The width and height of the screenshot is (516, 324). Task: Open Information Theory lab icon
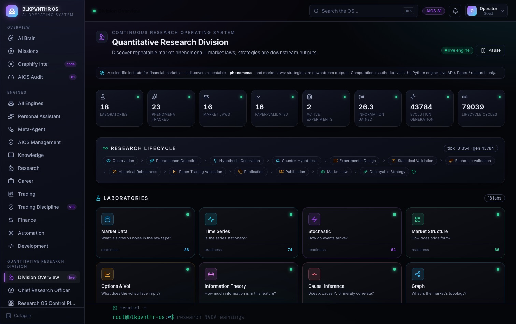point(211,274)
